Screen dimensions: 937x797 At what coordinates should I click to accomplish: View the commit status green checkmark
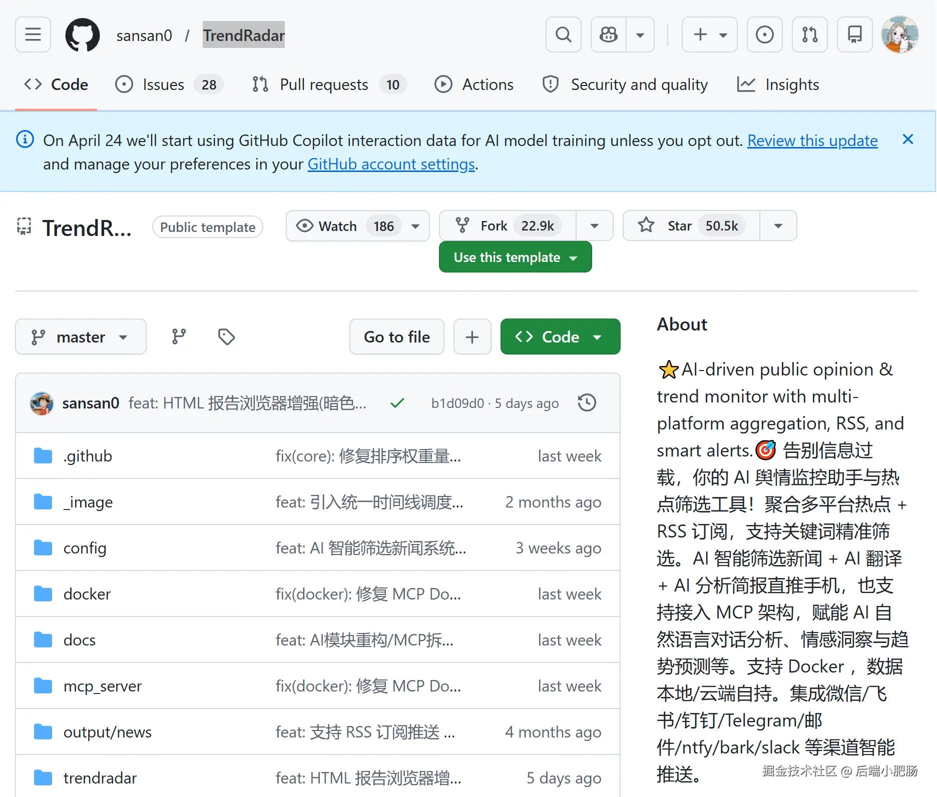[x=397, y=403]
